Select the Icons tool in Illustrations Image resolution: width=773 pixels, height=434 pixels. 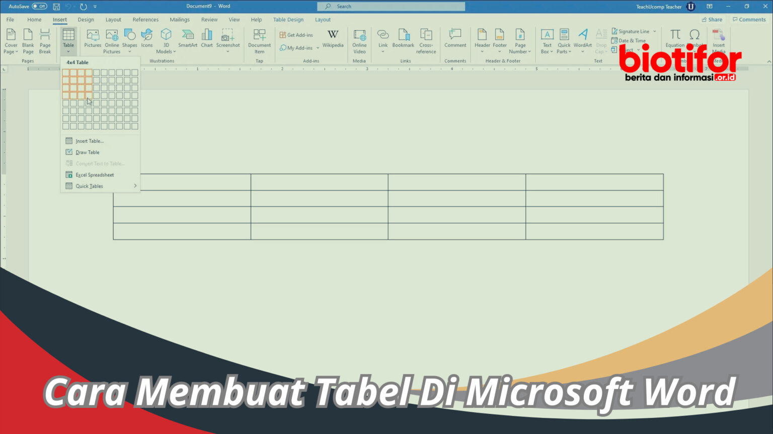click(146, 40)
